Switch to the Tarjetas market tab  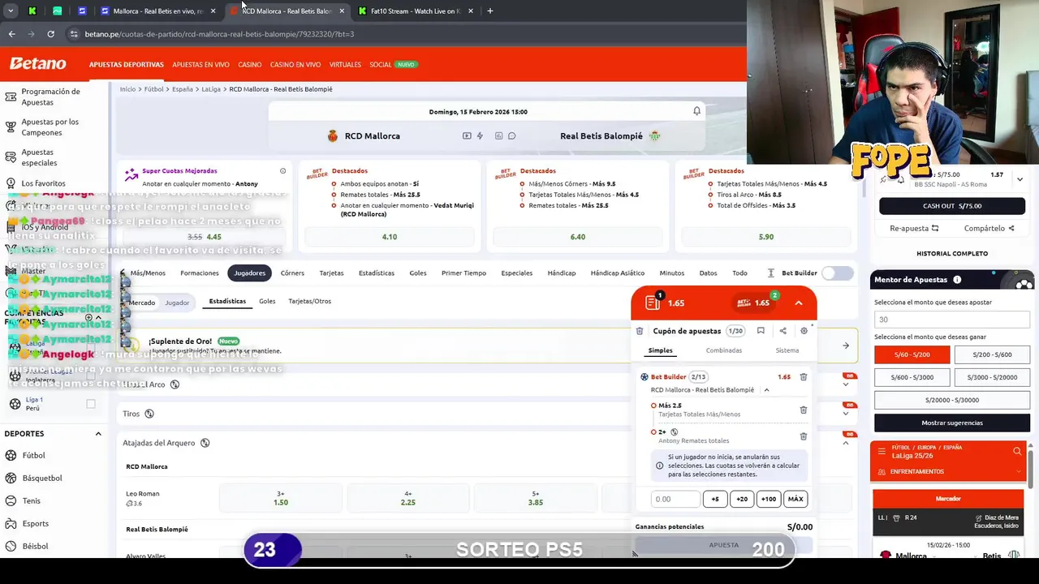pyautogui.click(x=331, y=273)
